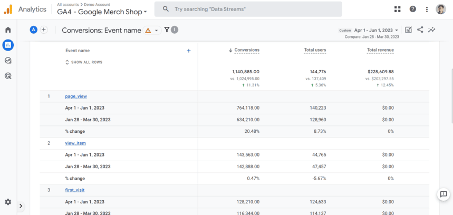The width and height of the screenshot is (453, 215).
Task: Open the date range picker dropdown
Action: (376, 31)
